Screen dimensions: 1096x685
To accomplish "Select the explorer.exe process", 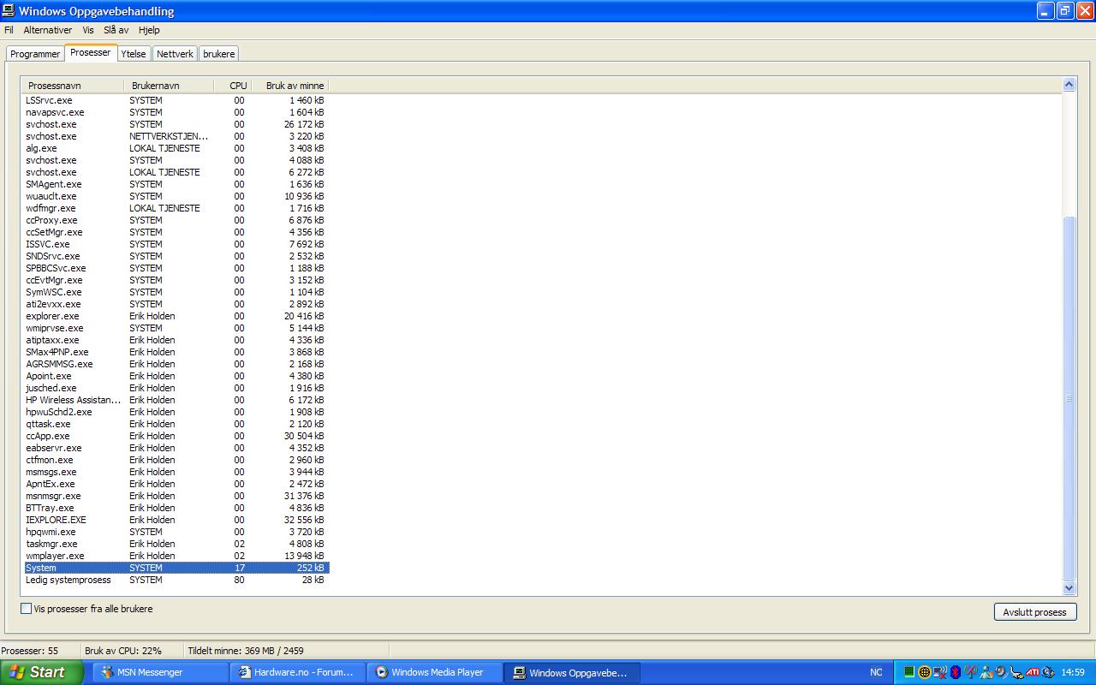I will coord(176,316).
